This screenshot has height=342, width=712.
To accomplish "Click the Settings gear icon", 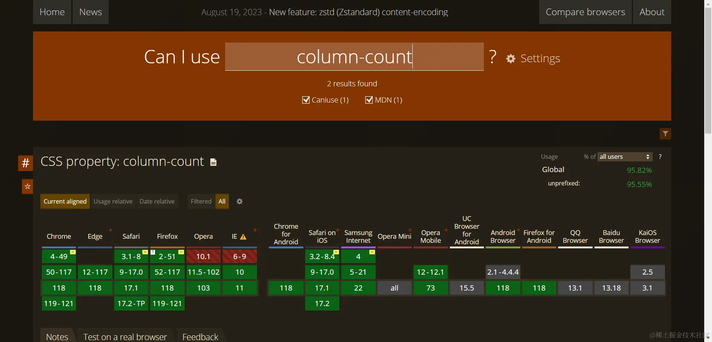I will tap(511, 58).
